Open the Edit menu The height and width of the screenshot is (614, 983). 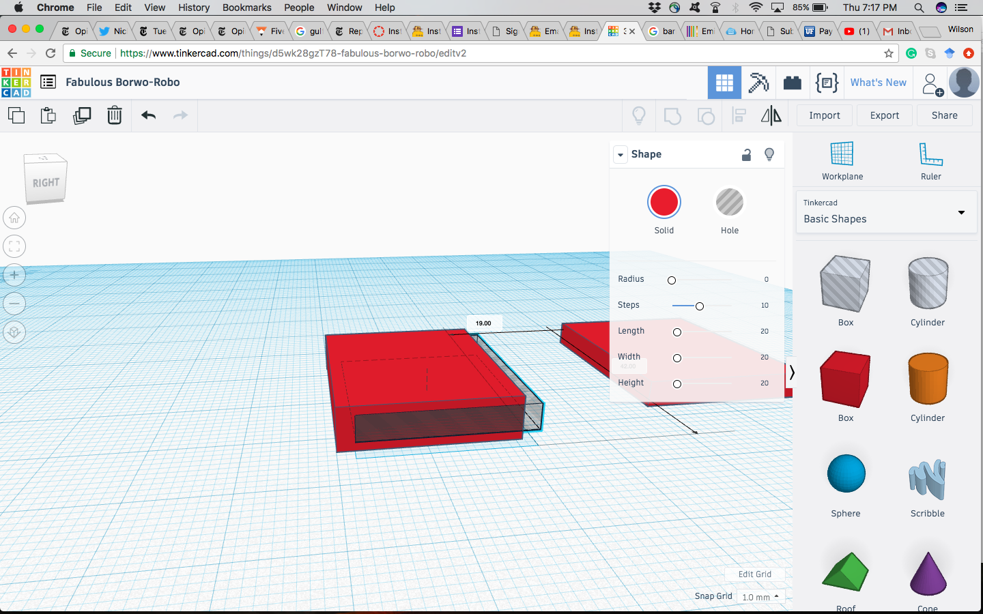tap(124, 8)
